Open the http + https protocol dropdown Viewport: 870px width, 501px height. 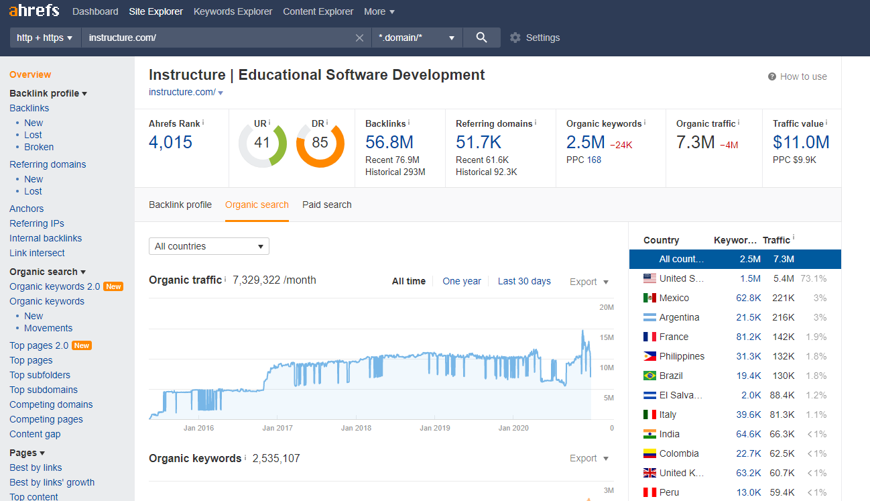[45, 38]
